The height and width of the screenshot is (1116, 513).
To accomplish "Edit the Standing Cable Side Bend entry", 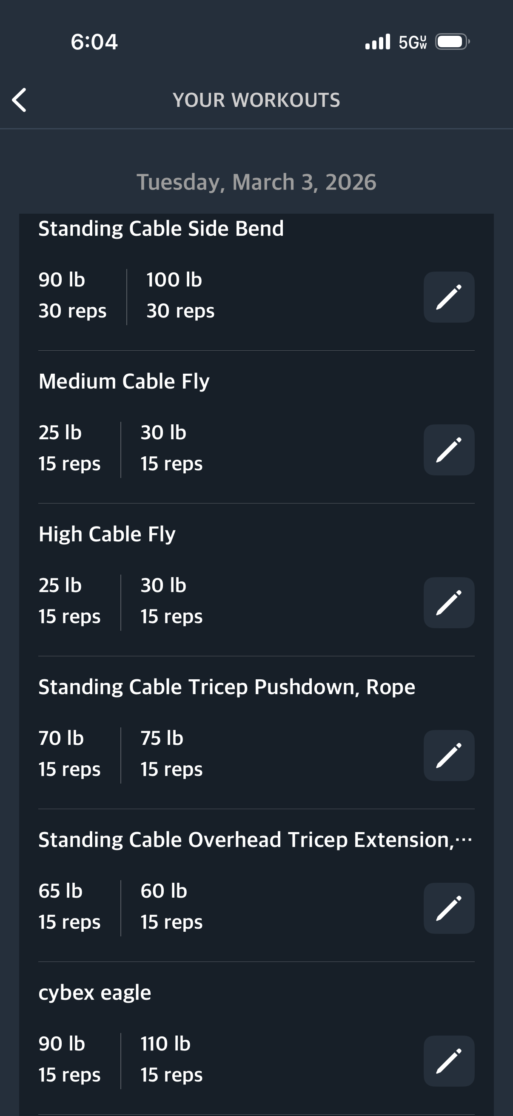I will [448, 297].
